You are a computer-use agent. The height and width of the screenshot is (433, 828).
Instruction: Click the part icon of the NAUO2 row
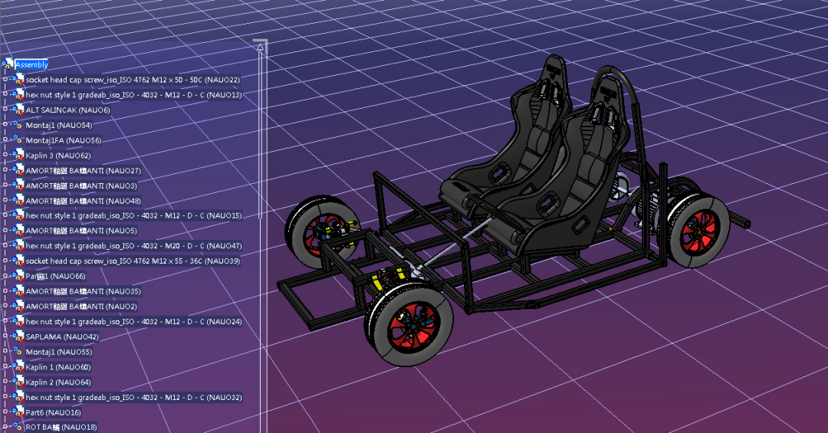[18, 306]
